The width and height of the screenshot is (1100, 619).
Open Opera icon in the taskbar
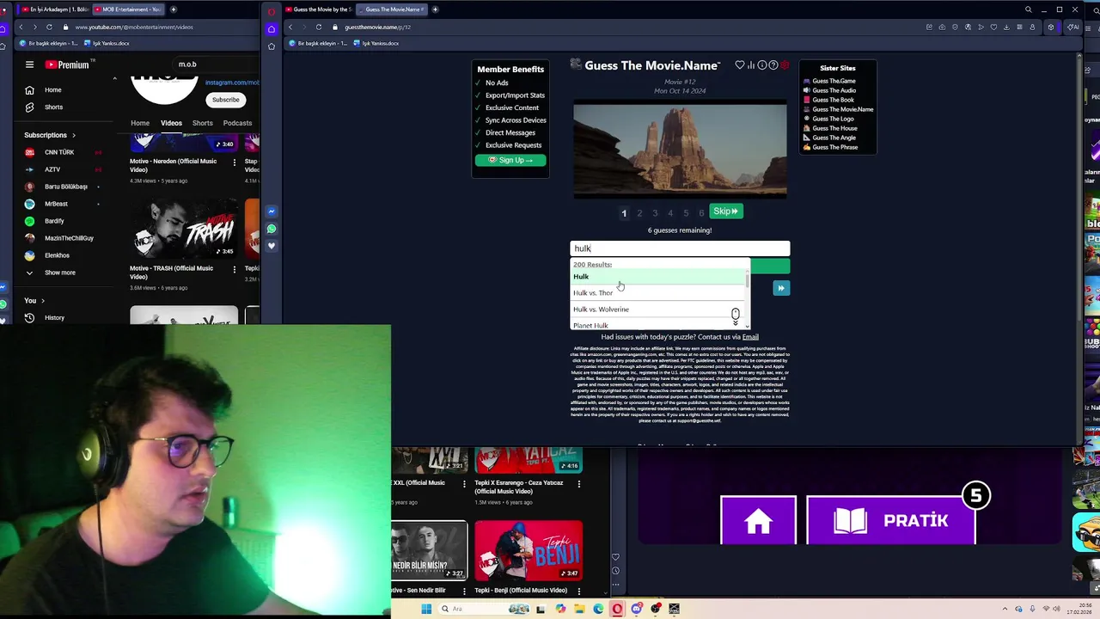(617, 609)
